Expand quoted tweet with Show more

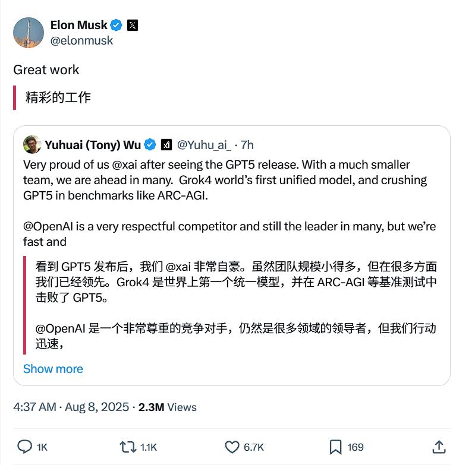pos(53,369)
